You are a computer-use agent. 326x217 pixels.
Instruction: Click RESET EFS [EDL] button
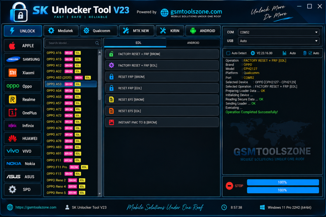click(x=162, y=111)
